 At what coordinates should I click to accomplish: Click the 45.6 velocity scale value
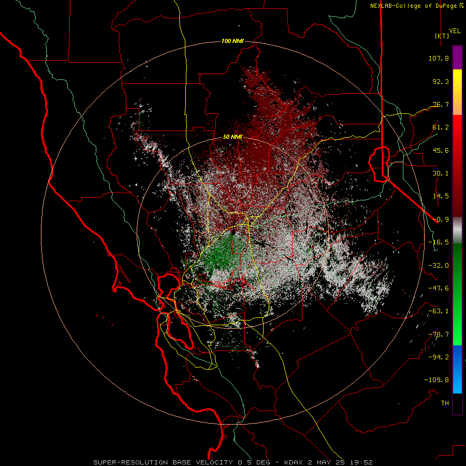[441, 150]
